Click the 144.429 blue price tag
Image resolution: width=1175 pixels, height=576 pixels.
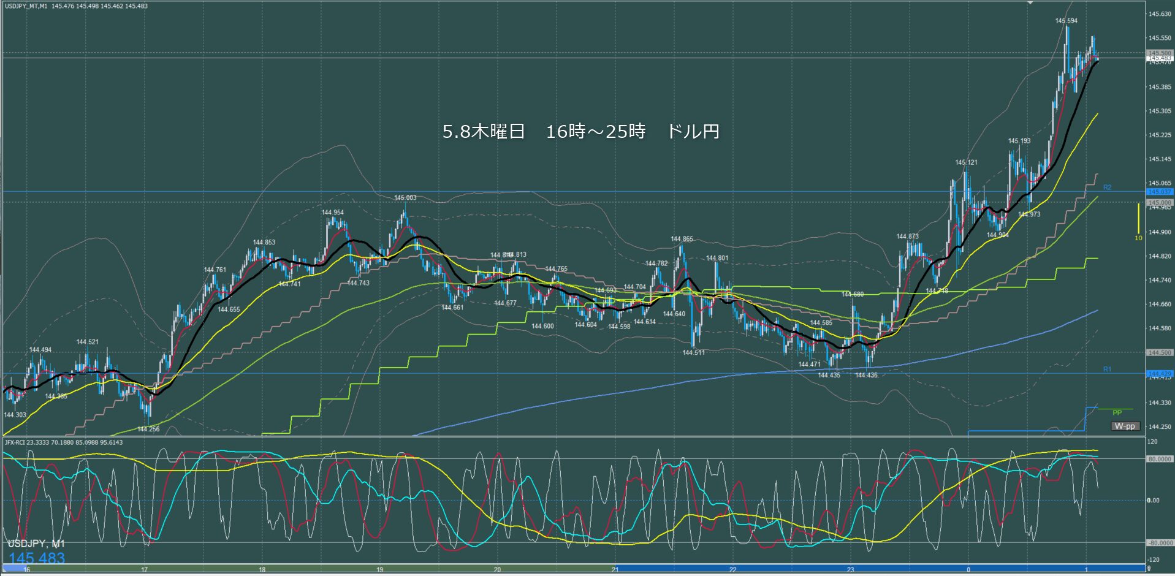1160,374
